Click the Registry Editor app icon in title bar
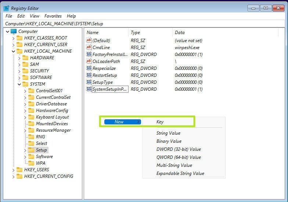Viewport: 288px width, 202px height. tap(6, 8)
